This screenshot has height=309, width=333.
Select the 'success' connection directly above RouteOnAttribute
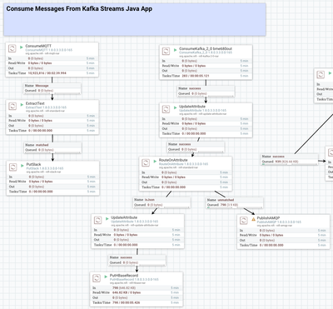coord(196,147)
